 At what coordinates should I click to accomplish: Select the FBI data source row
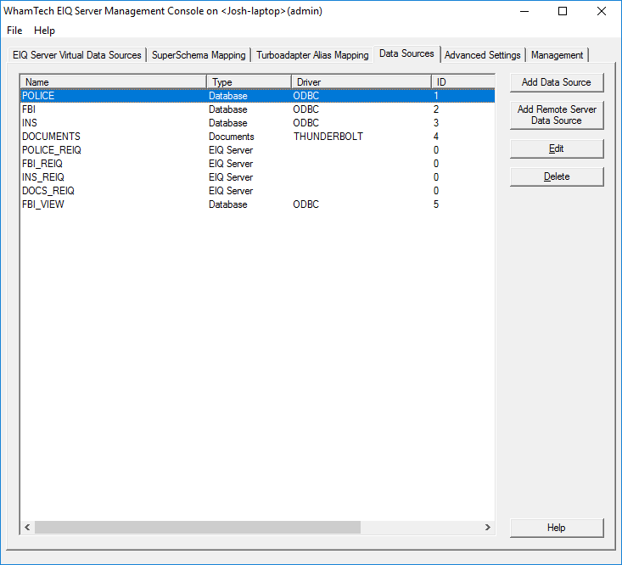click(x=257, y=109)
